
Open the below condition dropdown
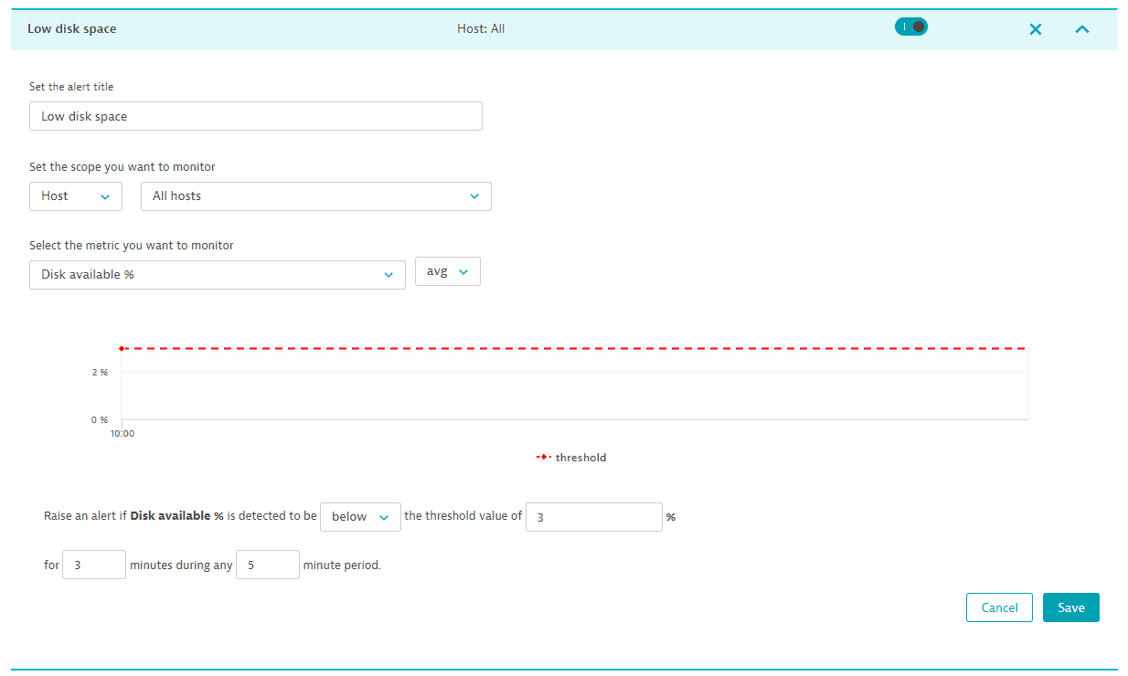pos(360,517)
